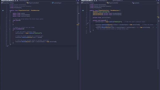Click 'private float movementSpeed' line

pyautogui.click(x=107, y=13)
